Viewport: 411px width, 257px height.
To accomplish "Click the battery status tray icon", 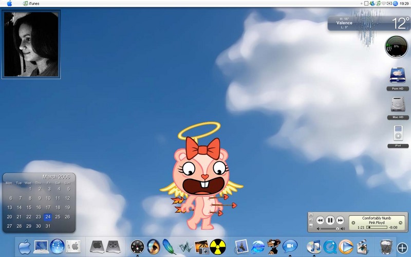I will tap(389, 4).
